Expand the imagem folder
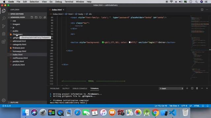This screenshot has width=211, height=118. (x=16, y=24)
